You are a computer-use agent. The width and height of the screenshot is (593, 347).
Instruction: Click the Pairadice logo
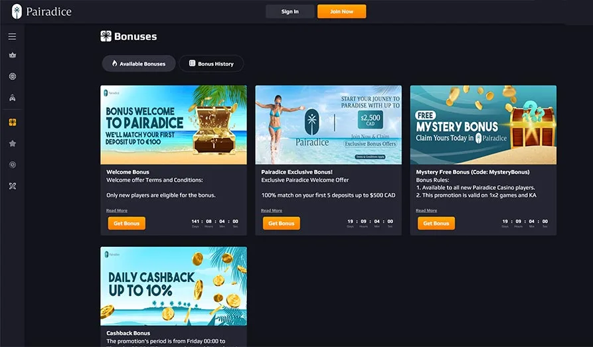point(42,12)
